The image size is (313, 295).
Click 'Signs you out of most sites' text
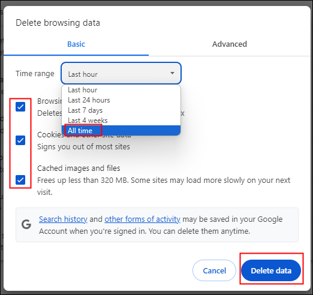pyautogui.click(x=83, y=147)
